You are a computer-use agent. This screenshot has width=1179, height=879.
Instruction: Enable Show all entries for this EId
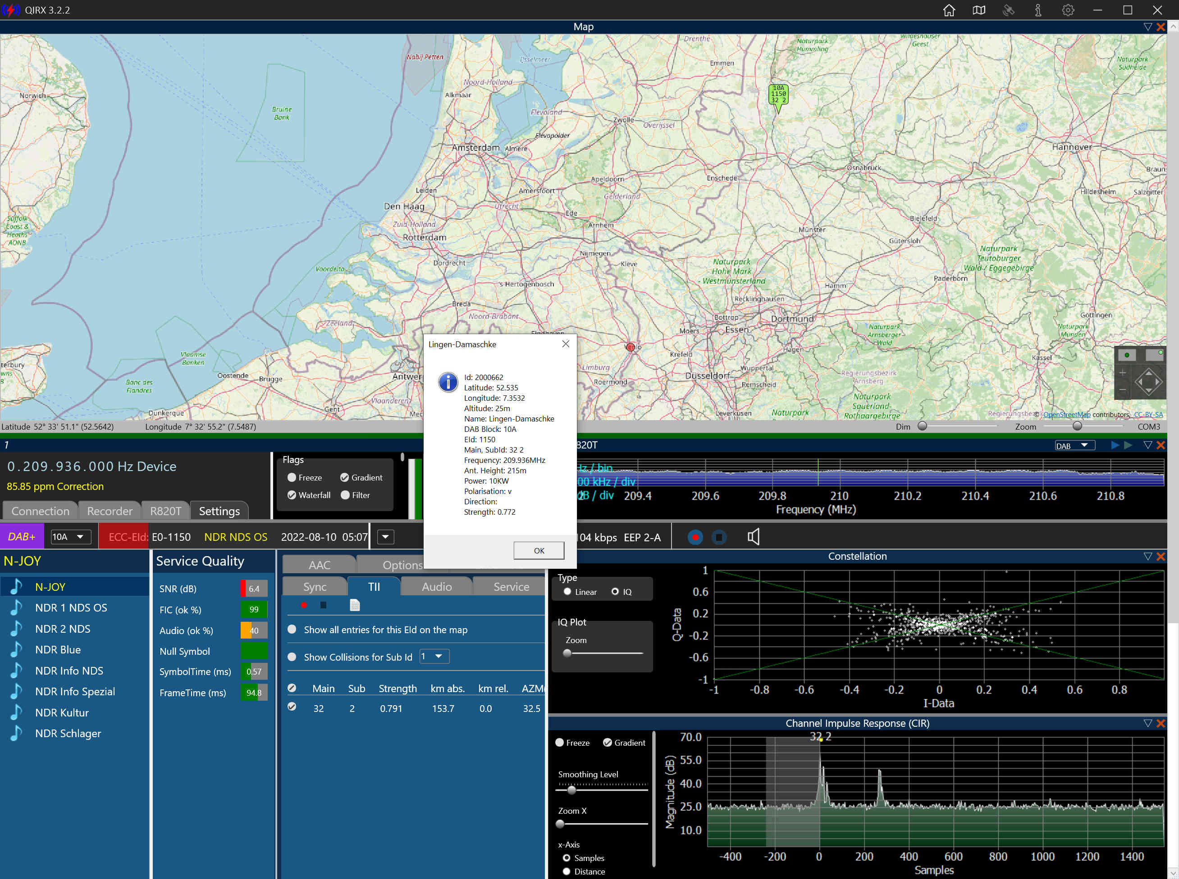tap(292, 630)
